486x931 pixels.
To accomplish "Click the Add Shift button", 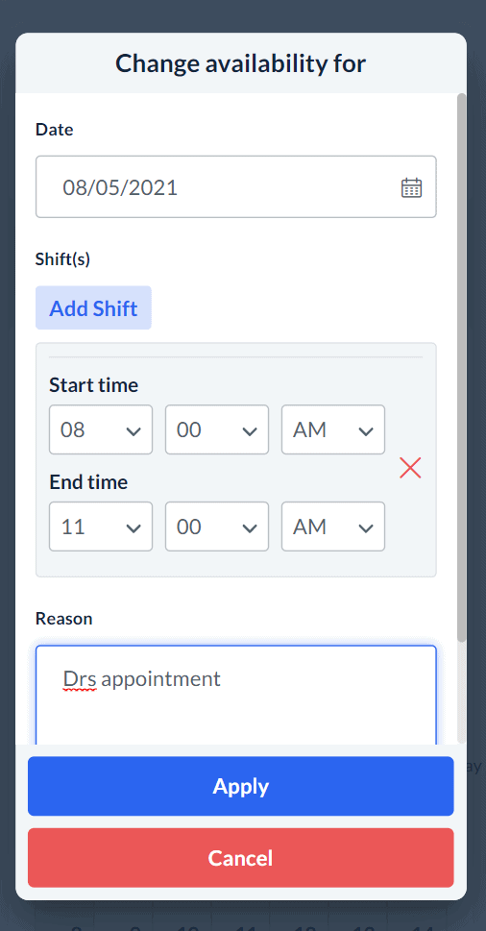I will coord(93,307).
